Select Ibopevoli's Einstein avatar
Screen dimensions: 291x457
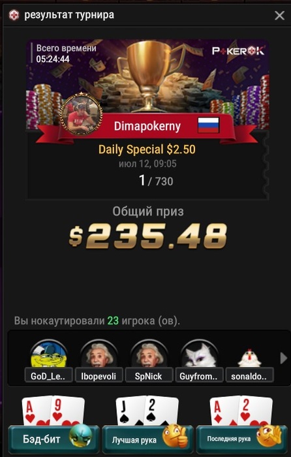[99, 354]
